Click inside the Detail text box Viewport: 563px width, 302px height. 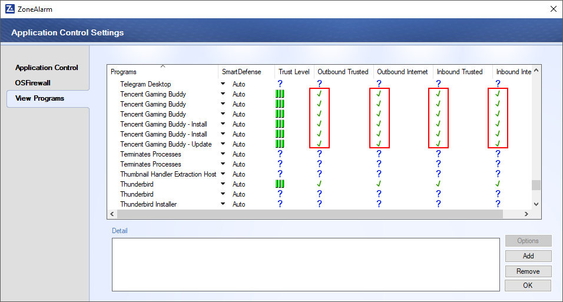point(306,264)
